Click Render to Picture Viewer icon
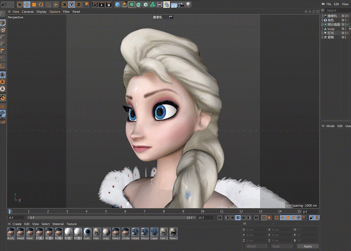The image size is (351, 251). [102, 4]
